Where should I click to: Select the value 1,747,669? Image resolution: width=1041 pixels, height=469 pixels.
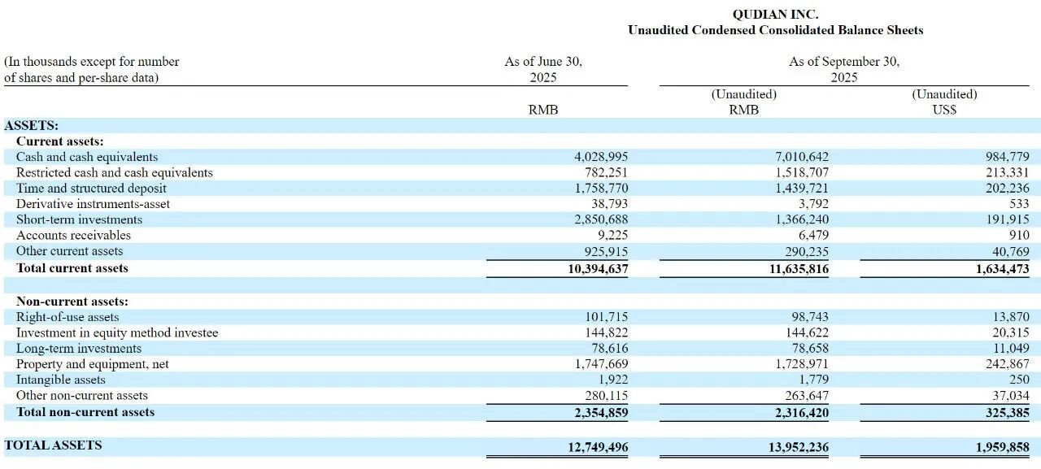click(x=601, y=364)
